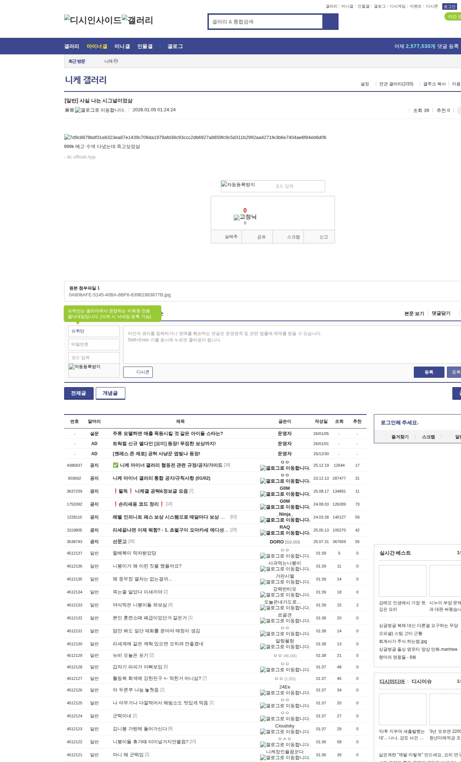This screenshot has height=762, width=461.
Task: Open the post titled 선문고
Action: tap(120, 542)
